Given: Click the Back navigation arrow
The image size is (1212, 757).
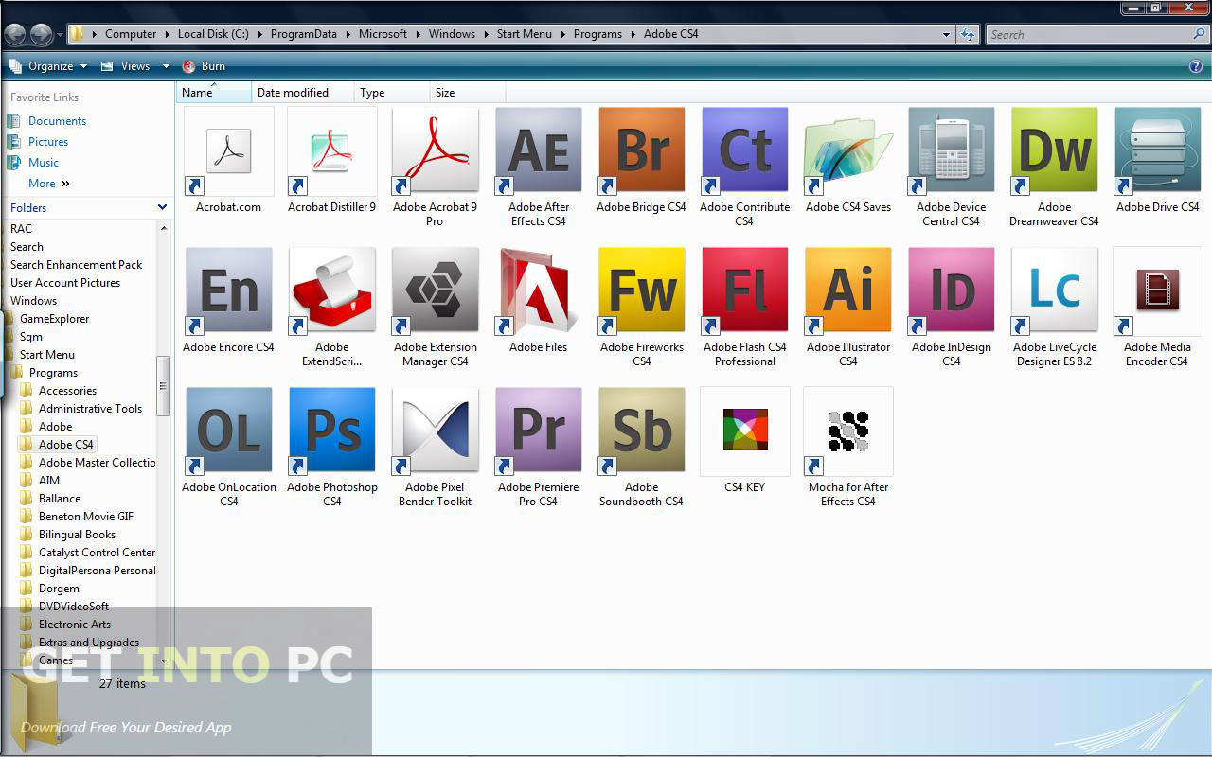Looking at the screenshot, I should (x=14, y=34).
